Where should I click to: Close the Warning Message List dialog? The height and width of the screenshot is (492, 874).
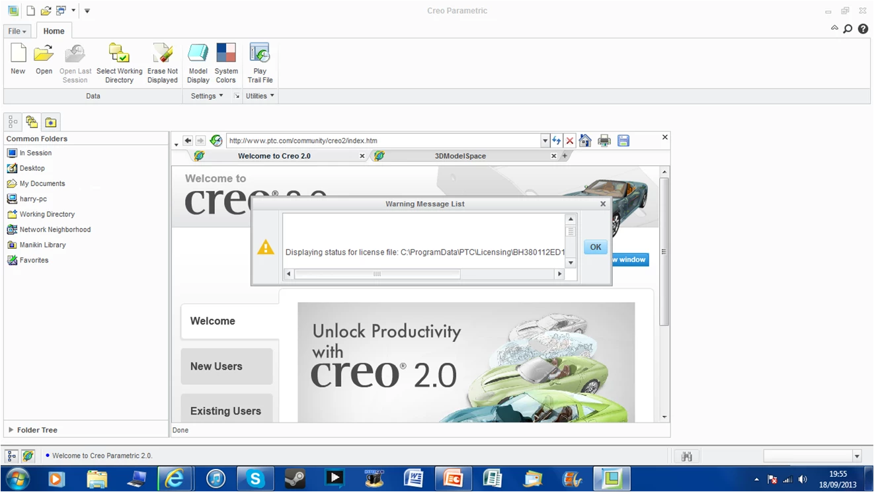[603, 204]
